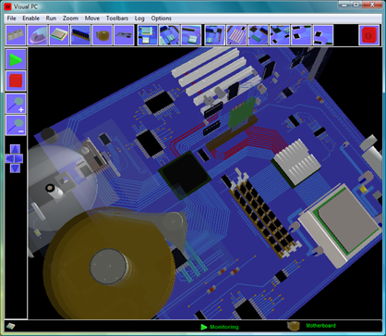Select the hard disk component icon
Image resolution: width=386 pixels, height=336 pixels.
tap(103, 35)
